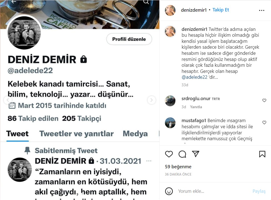Viewport: 271px width, 200px height.
Task: Share post using paper plane icon
Action: point(196,154)
